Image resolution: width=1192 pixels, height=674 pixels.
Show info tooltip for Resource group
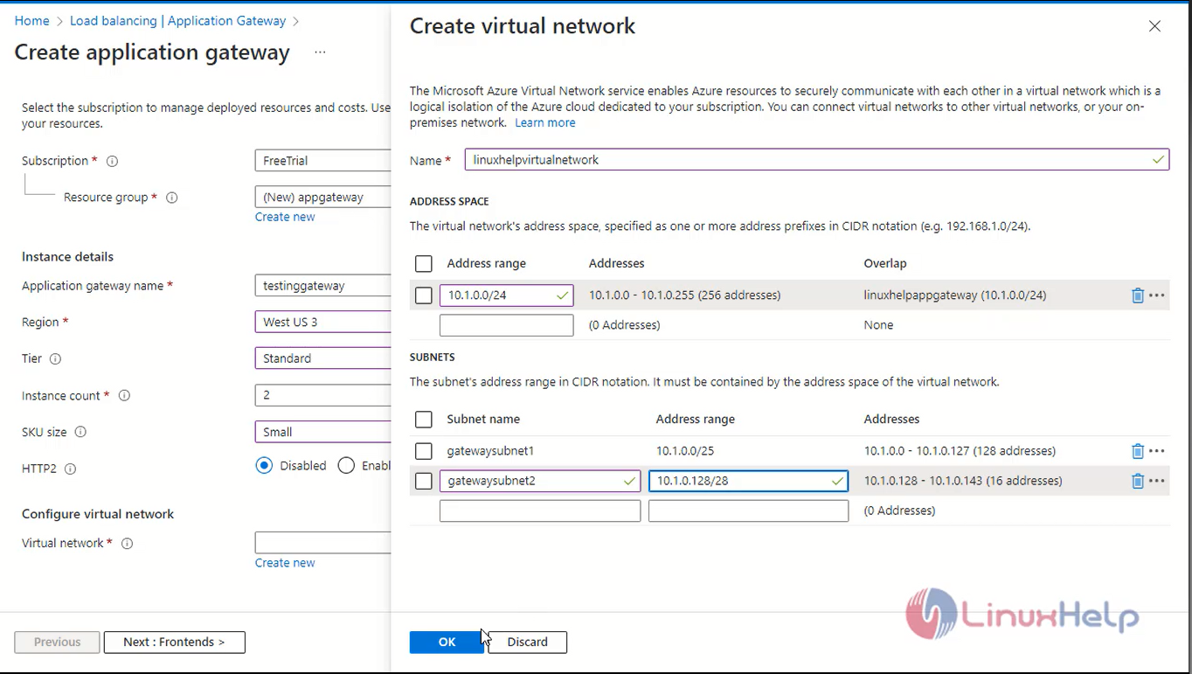(172, 198)
